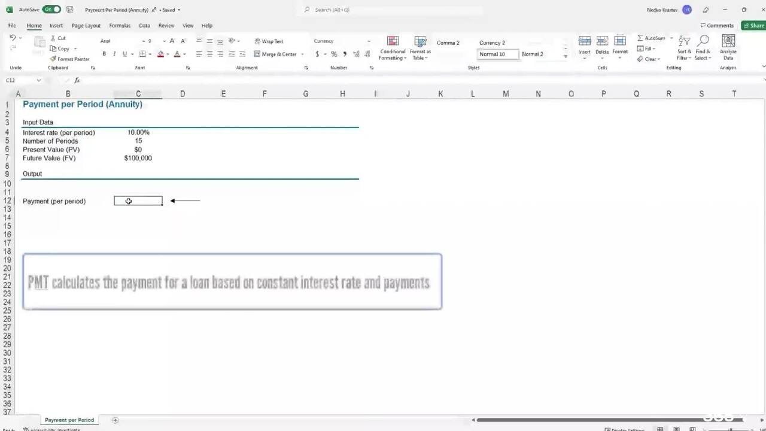Image resolution: width=766 pixels, height=431 pixels.
Task: Open Conditional Formatting menu
Action: click(393, 48)
